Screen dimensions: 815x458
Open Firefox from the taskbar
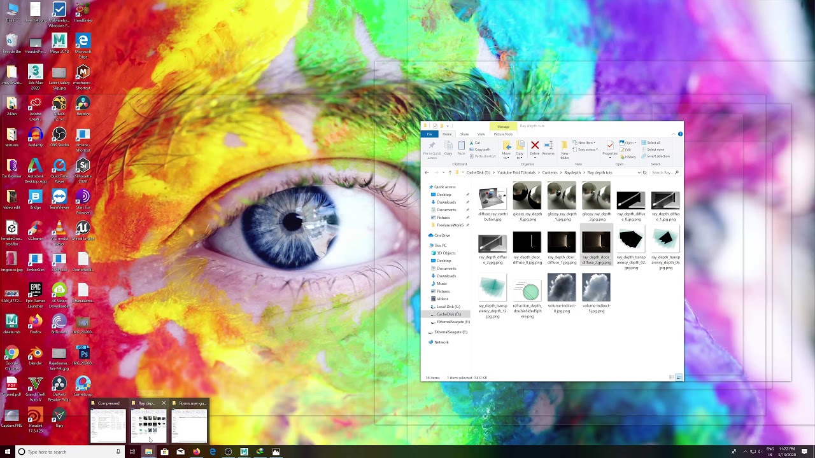coord(196,452)
